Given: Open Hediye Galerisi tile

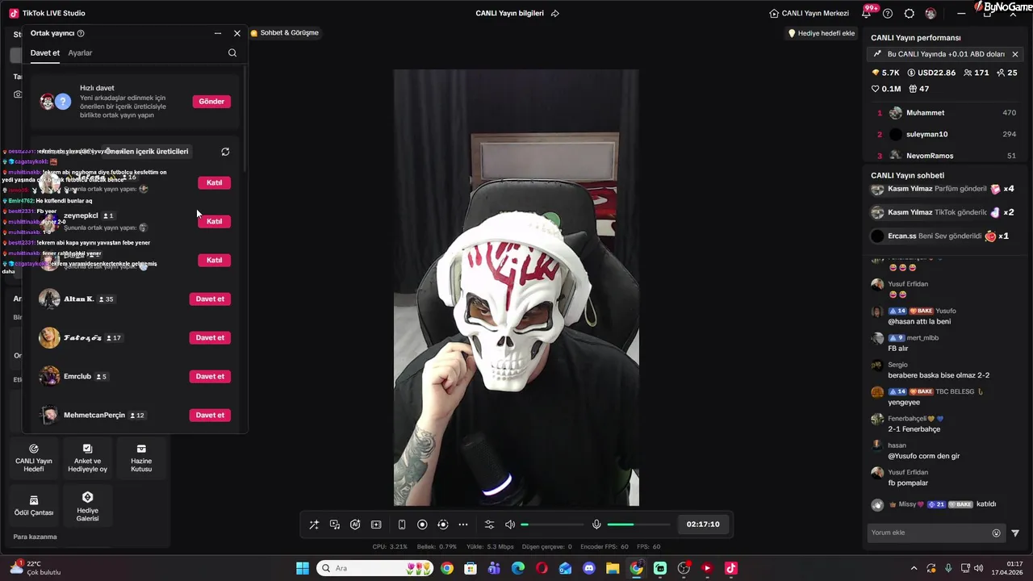Looking at the screenshot, I should coord(87,506).
